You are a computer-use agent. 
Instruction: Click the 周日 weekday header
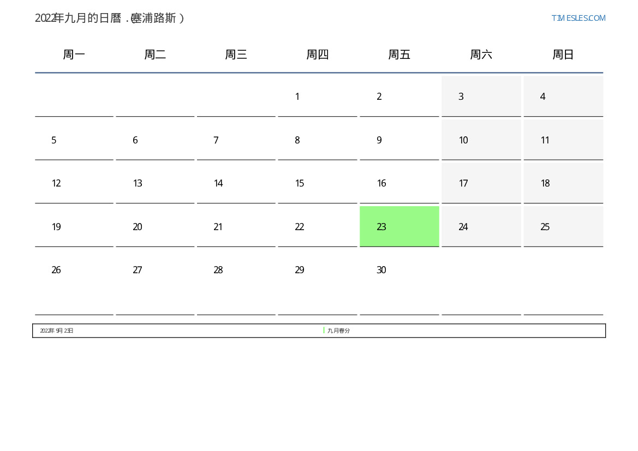563,55
